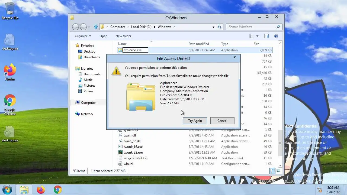Open more view options dropdown arrow

tap(257, 36)
